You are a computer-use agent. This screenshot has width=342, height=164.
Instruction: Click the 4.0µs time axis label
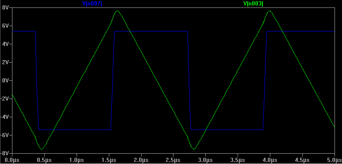(x=270, y=160)
